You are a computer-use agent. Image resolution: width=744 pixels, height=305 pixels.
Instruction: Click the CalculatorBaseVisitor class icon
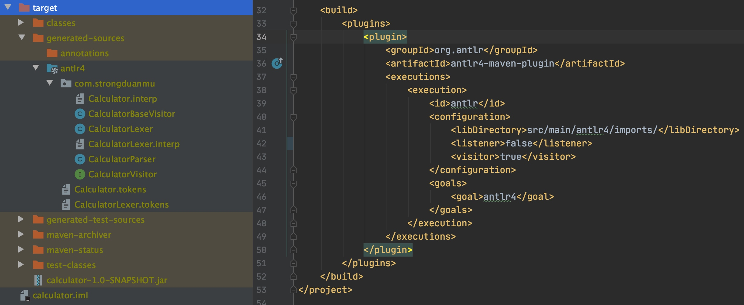80,114
